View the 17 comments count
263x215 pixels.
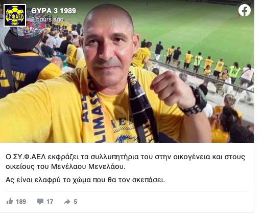[x=50, y=202]
